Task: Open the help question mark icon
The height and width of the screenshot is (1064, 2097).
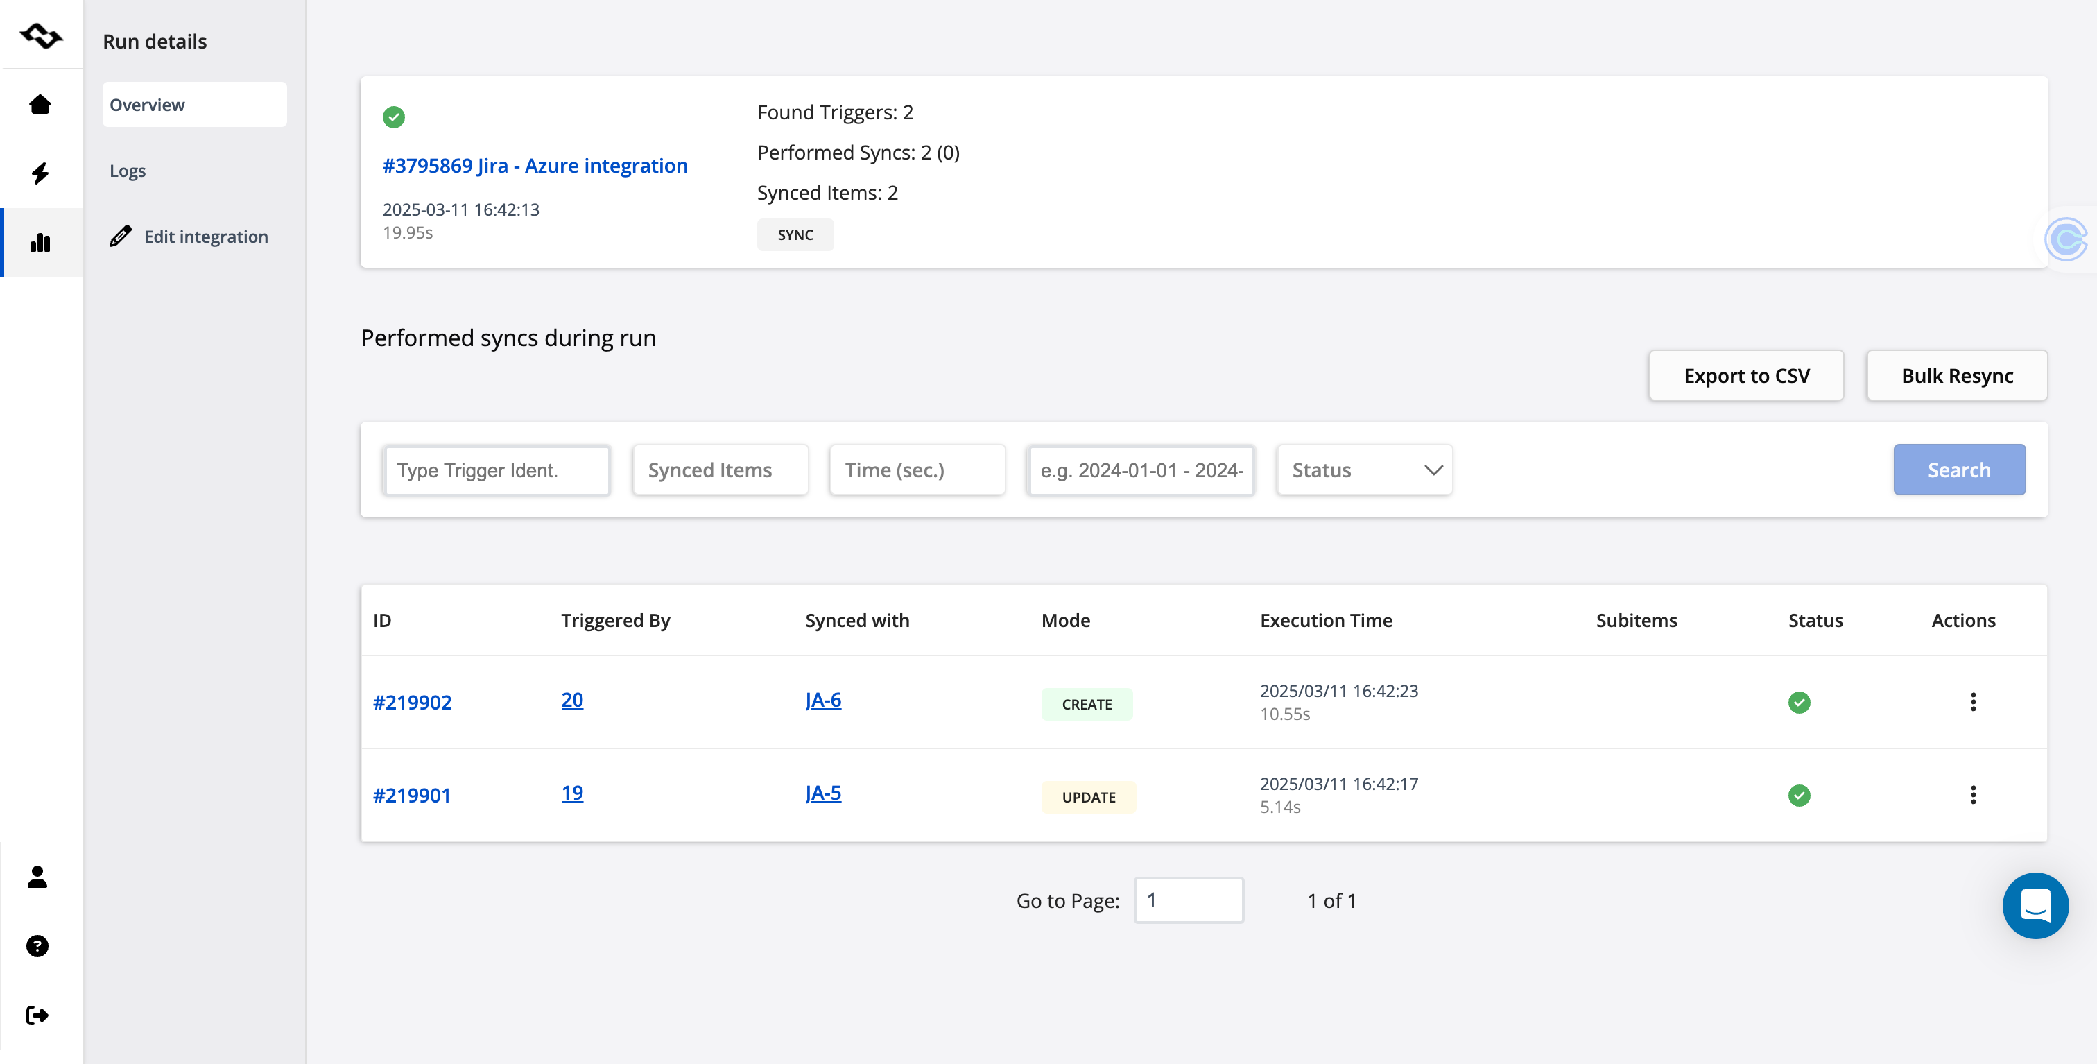Action: tap(37, 946)
